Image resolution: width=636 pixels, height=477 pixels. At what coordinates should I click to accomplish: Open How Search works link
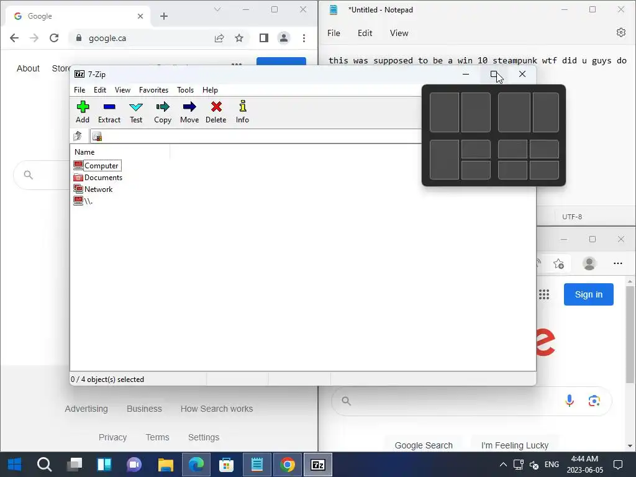tap(217, 409)
